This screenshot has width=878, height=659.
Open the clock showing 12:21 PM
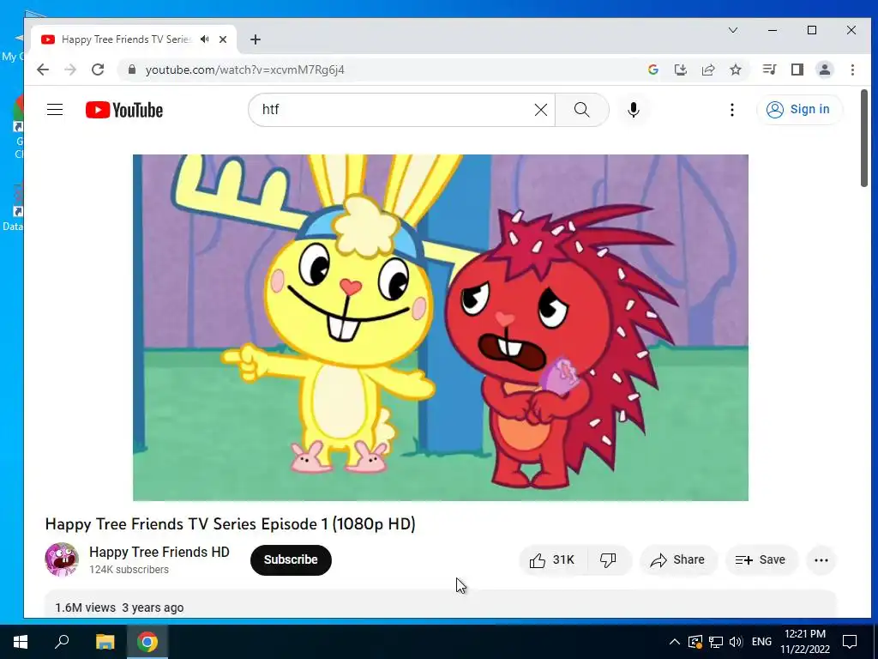[805, 642]
